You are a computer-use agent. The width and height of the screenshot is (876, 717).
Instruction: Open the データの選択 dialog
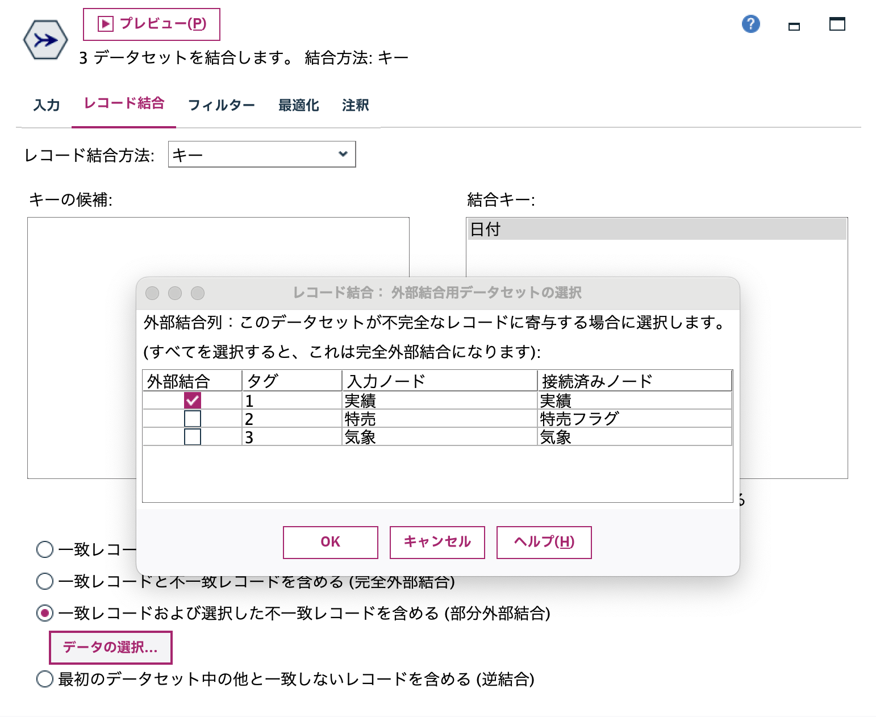coord(110,647)
